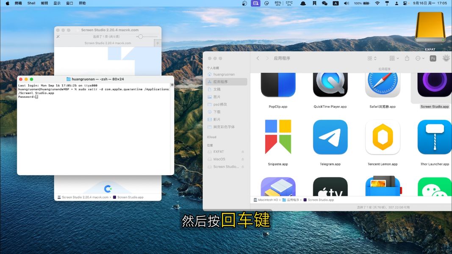Open the Apple menu
Viewport: 452px width, 254px height.
point(8,3)
